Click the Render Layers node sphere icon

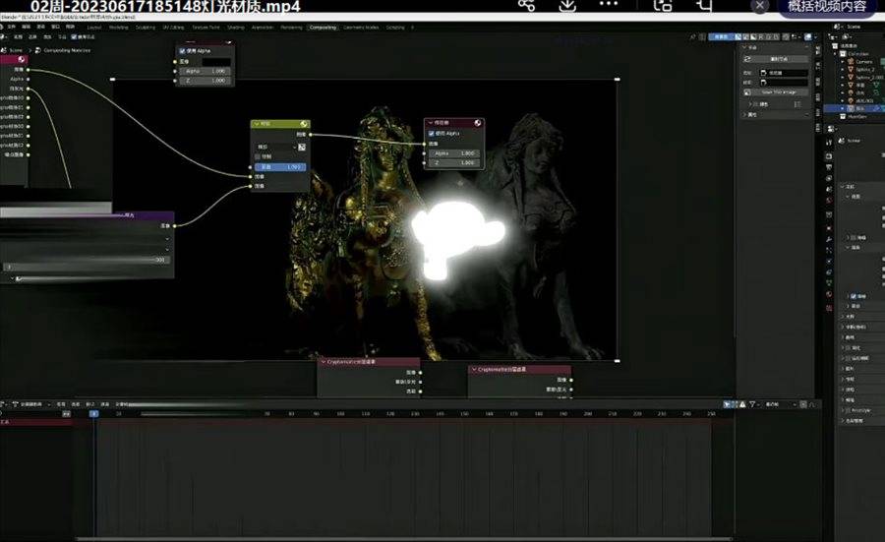(22, 58)
